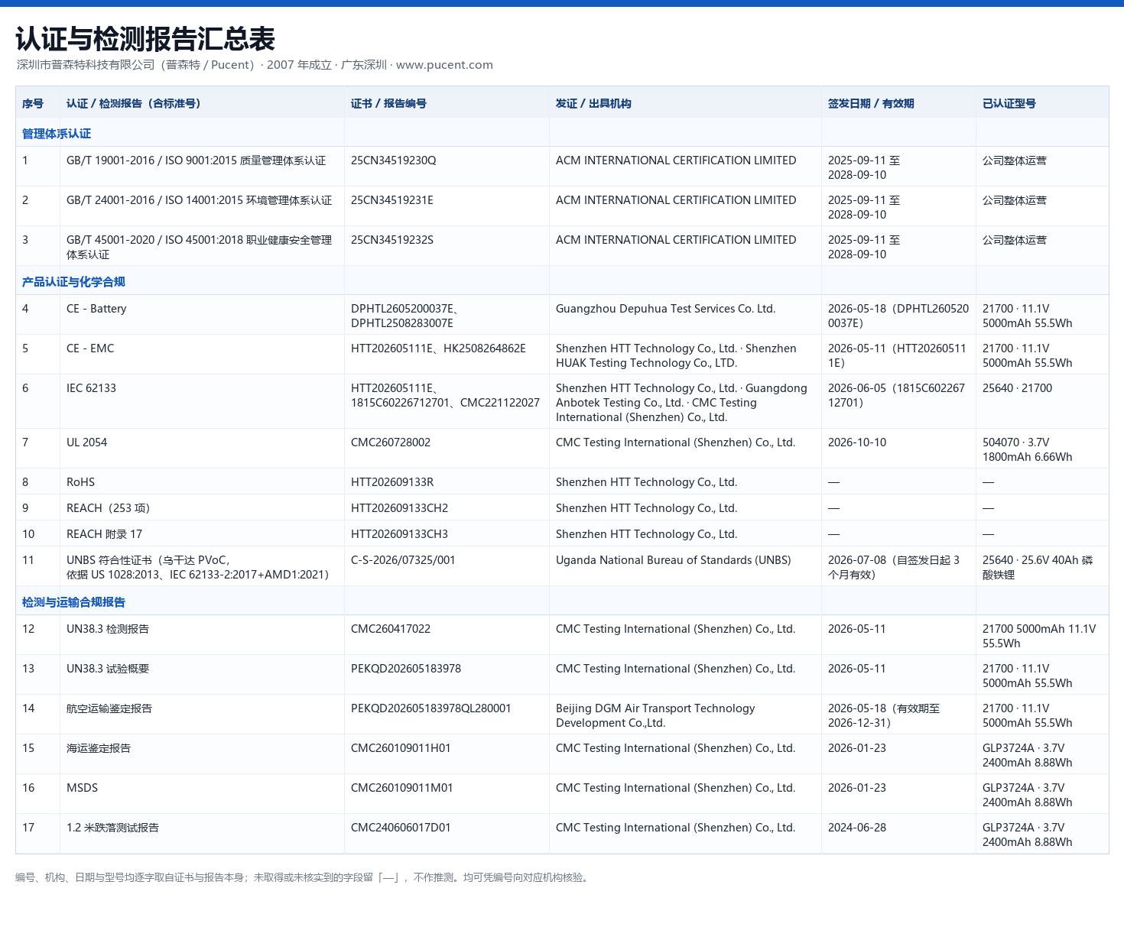The width and height of the screenshot is (1124, 927).
Task: Click the RoHS row label
Action: [x=80, y=482]
